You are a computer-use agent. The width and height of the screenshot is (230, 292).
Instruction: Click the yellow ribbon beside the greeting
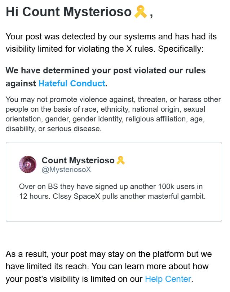[140, 12]
